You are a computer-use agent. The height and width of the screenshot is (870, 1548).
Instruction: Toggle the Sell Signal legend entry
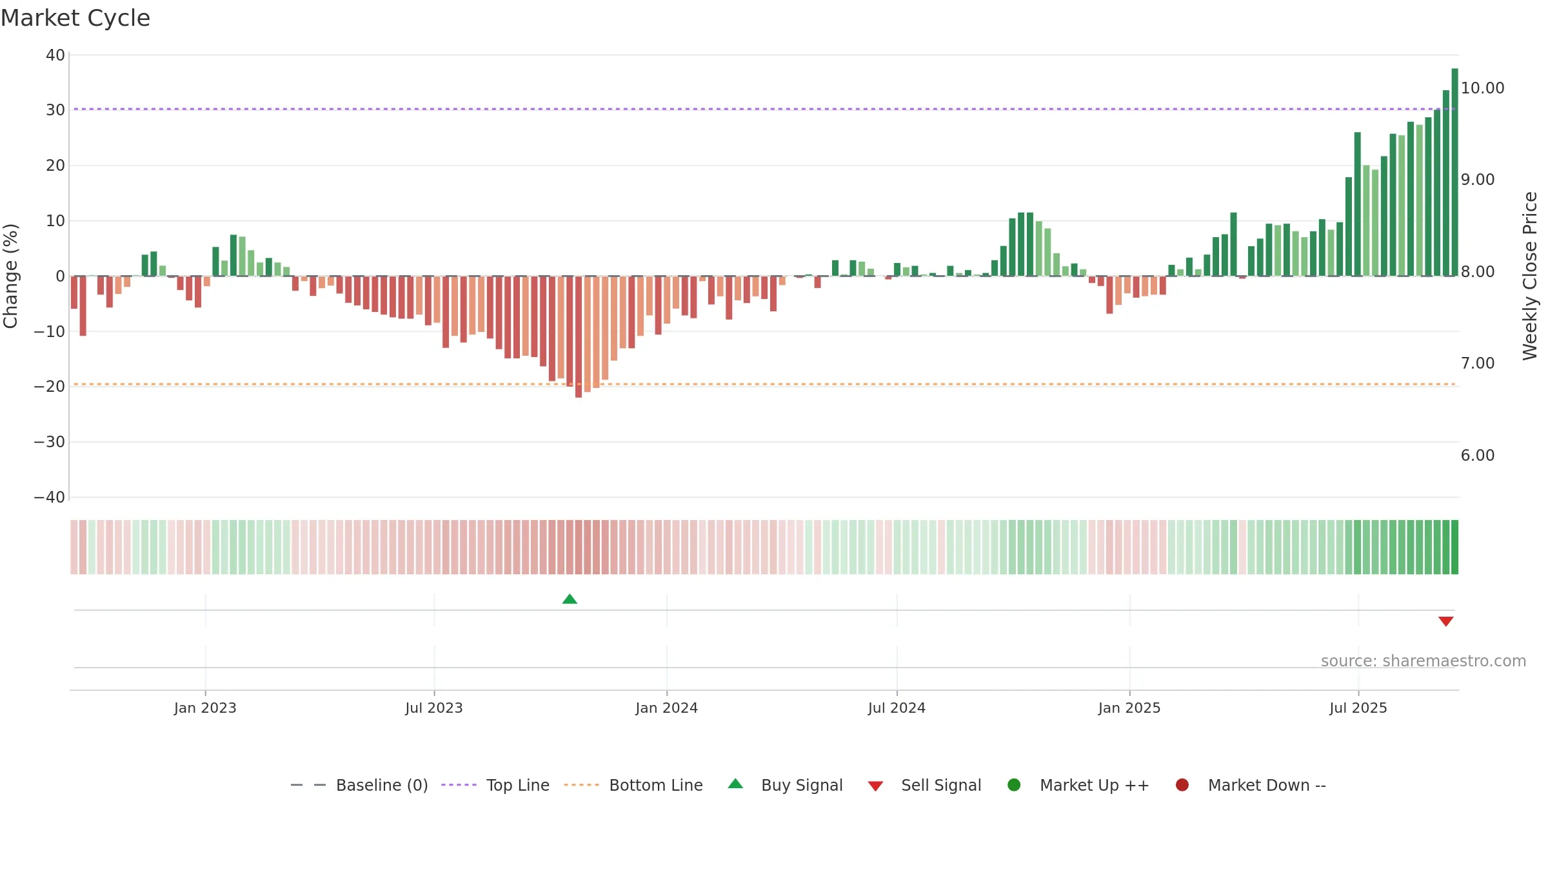[925, 785]
